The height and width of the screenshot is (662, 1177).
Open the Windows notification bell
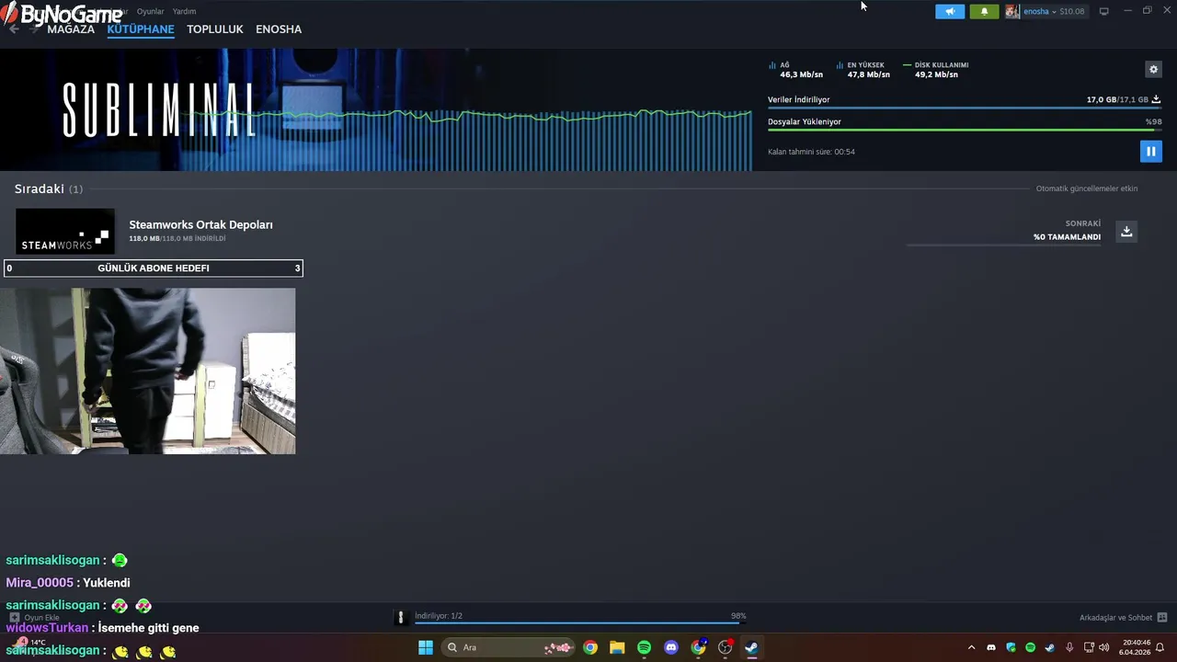pos(1160,647)
